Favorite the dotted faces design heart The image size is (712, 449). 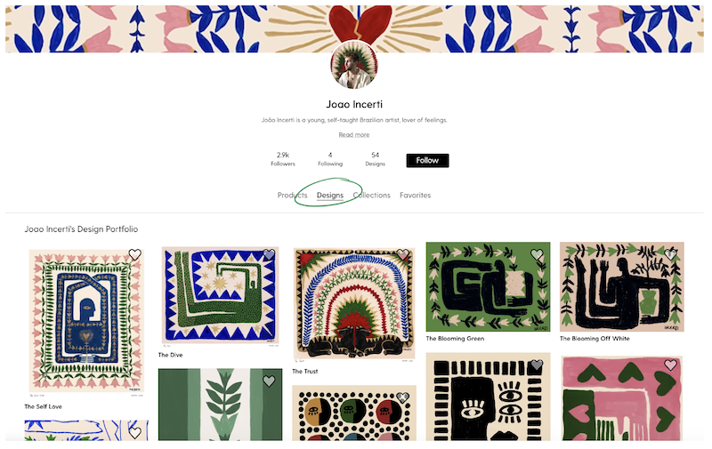[403, 397]
